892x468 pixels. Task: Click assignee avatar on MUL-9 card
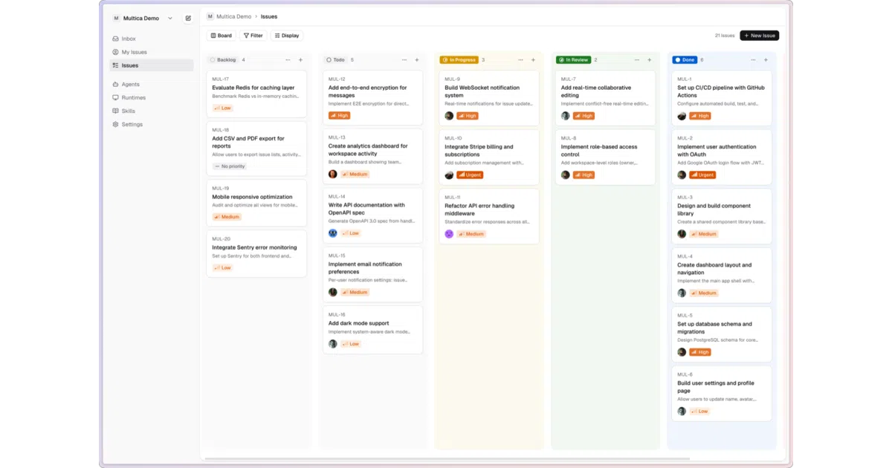tap(449, 116)
